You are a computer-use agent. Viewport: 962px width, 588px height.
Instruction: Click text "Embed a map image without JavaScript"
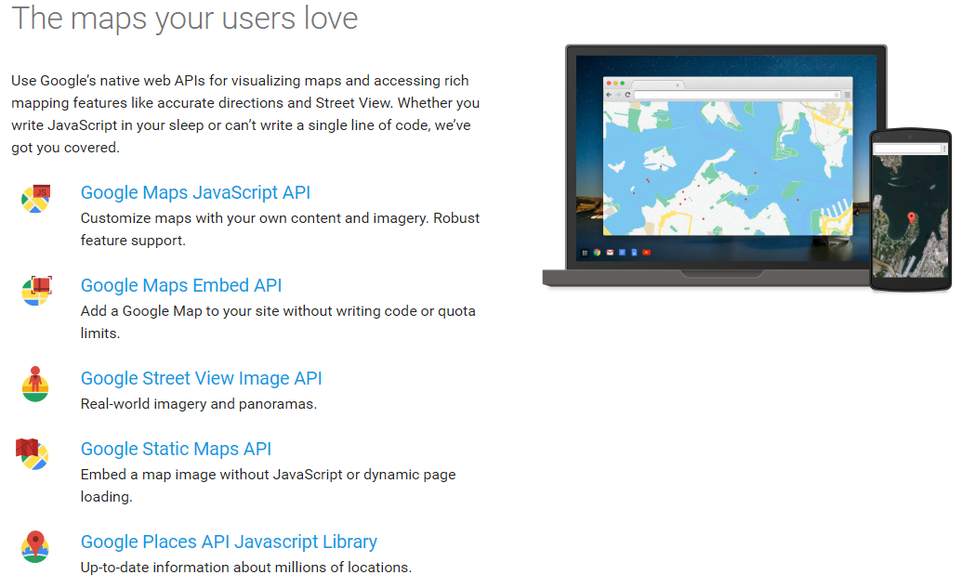coord(212,475)
